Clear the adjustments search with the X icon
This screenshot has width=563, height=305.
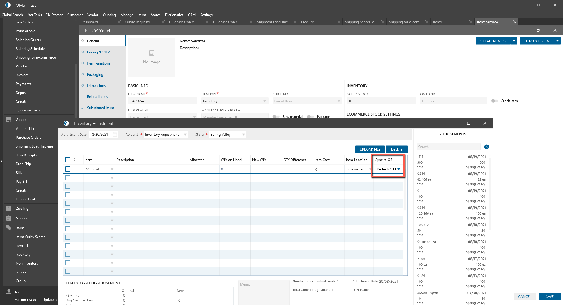(486, 147)
